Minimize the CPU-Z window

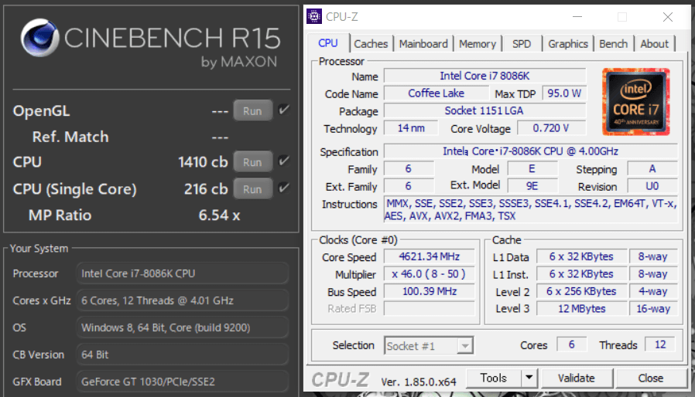pyautogui.click(x=577, y=17)
